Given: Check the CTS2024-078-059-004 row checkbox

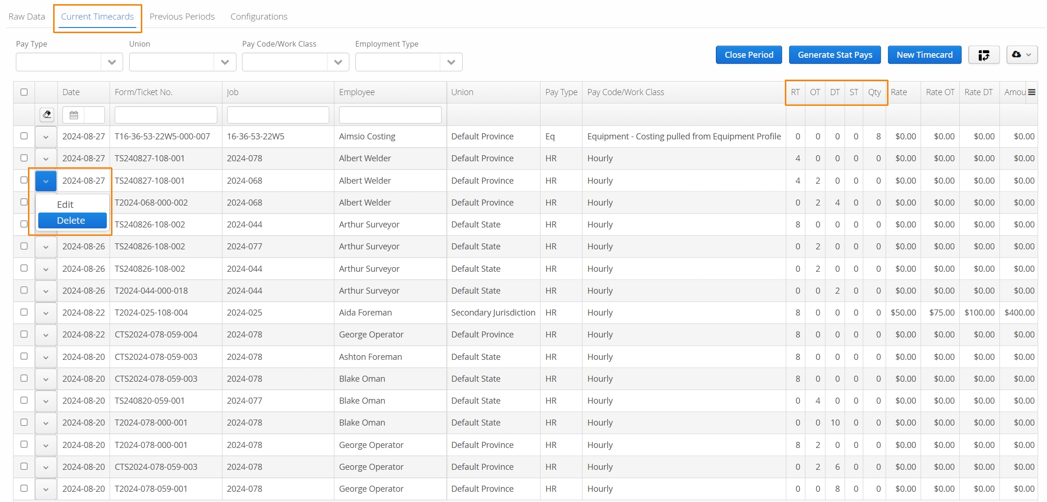Looking at the screenshot, I should pos(24,334).
